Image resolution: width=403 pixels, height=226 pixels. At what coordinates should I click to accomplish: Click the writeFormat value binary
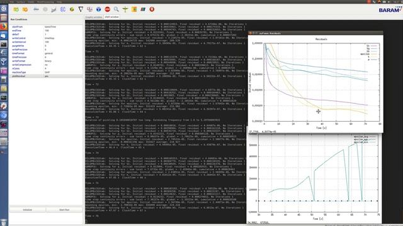point(48,61)
